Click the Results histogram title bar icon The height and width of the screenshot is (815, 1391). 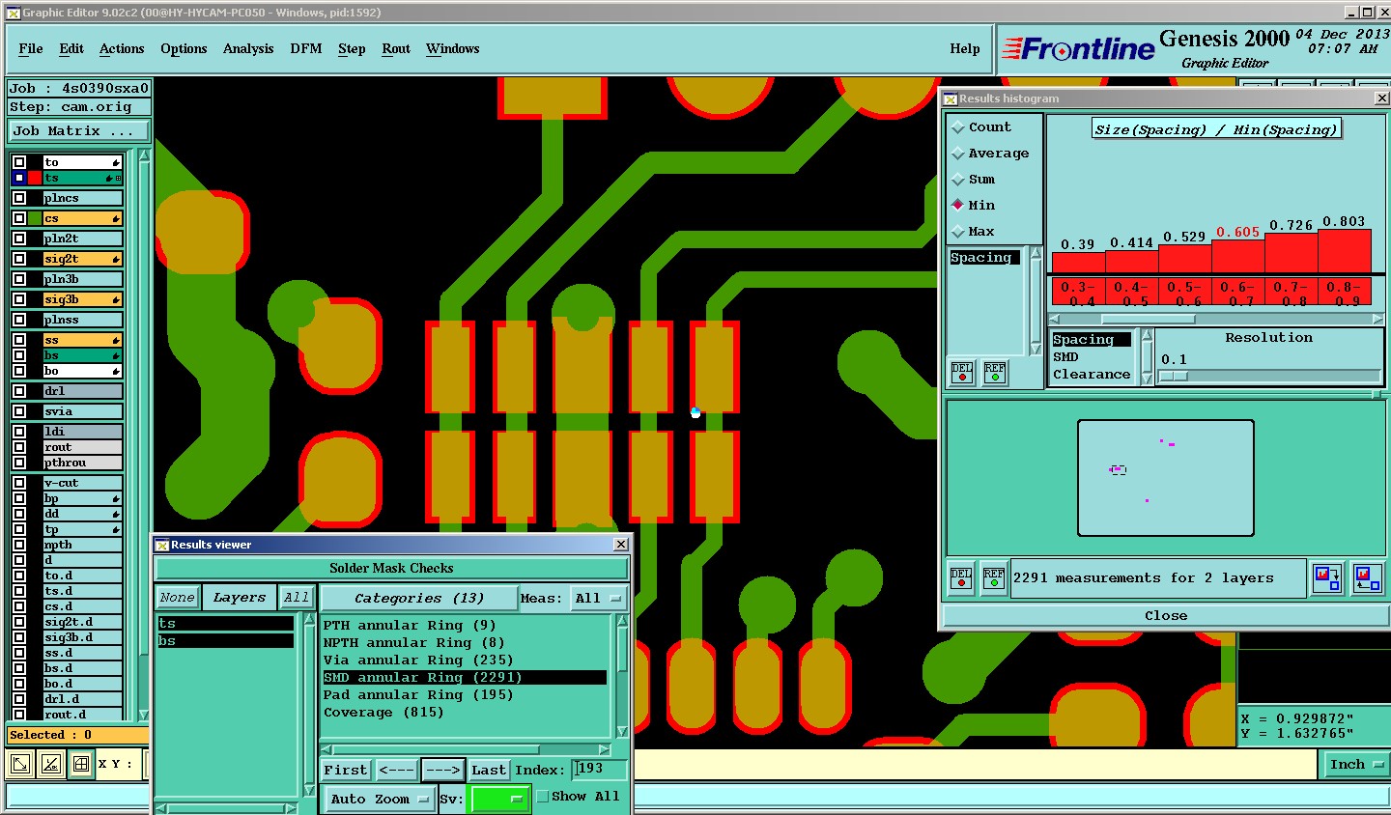[x=951, y=98]
